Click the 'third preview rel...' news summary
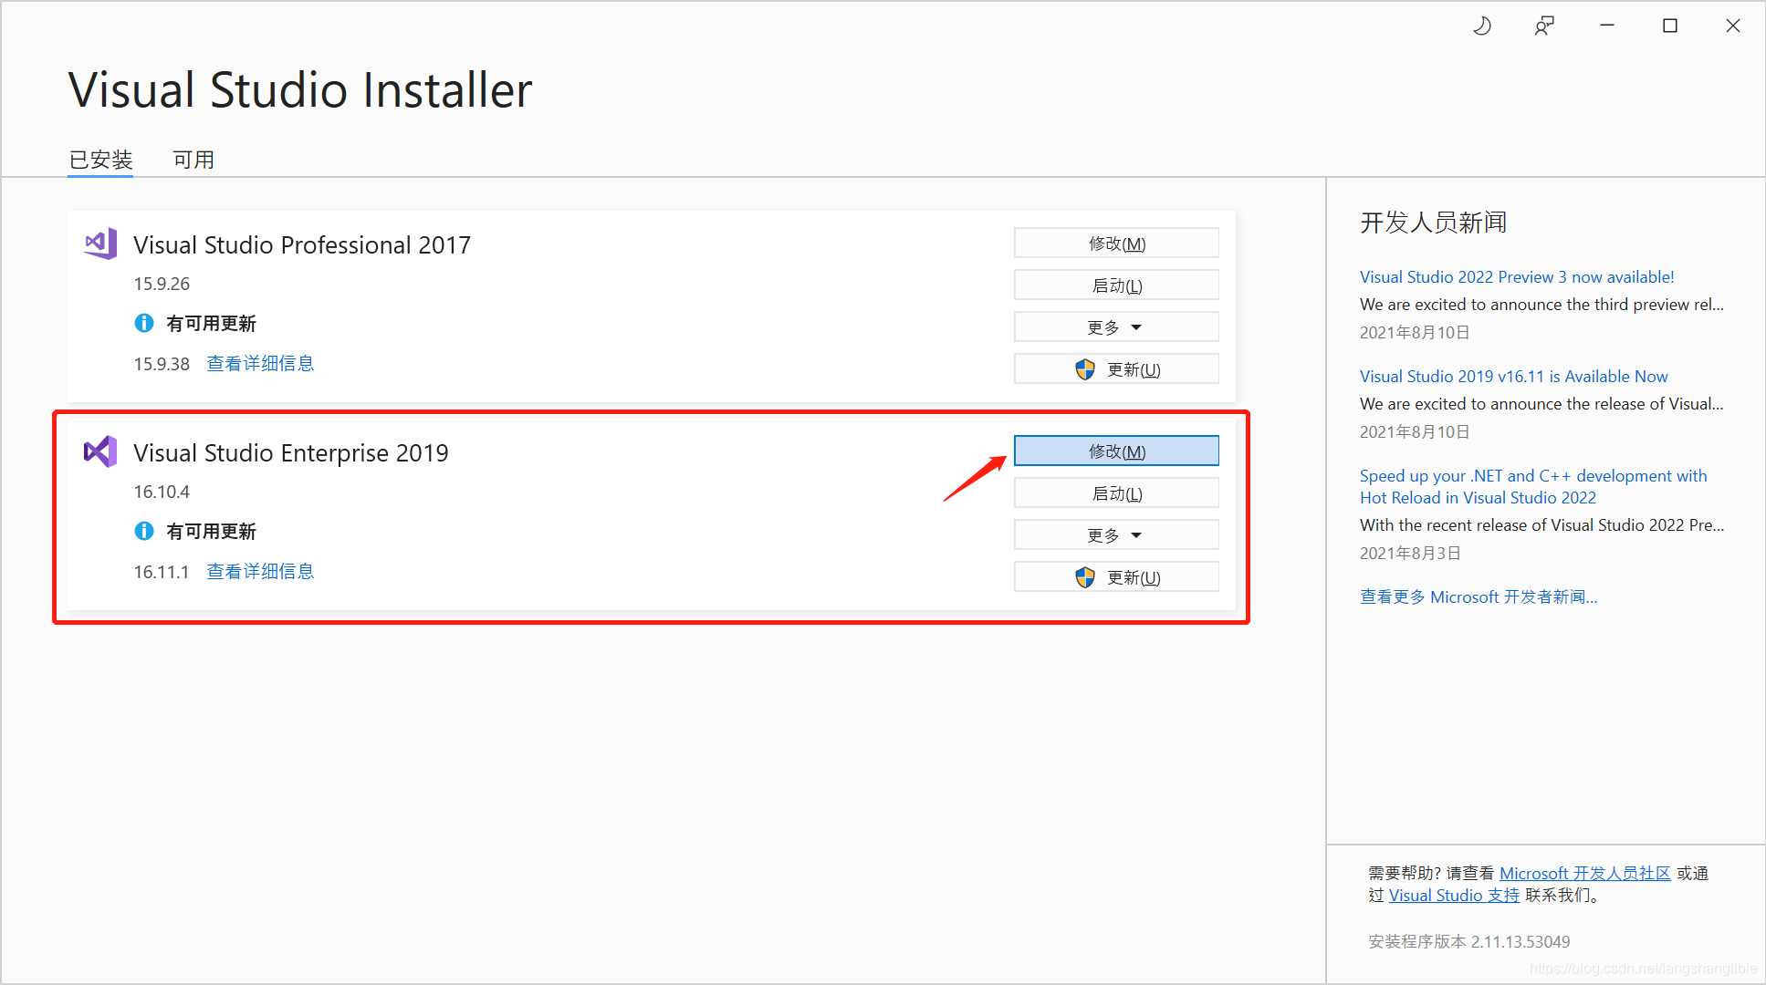This screenshot has height=985, width=1766. coord(1541,305)
